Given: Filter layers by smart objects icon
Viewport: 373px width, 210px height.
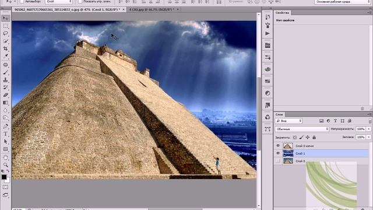Looking at the screenshot, I should pyautogui.click(x=350, y=121).
